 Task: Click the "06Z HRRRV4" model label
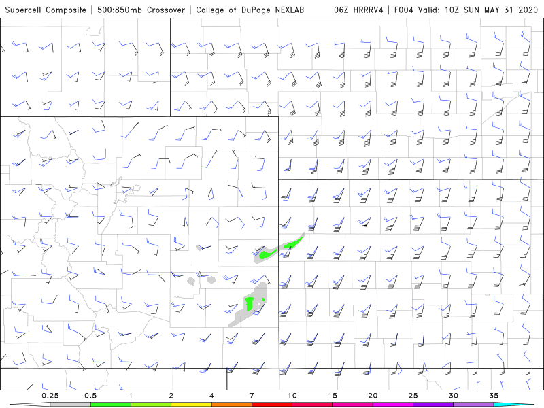point(358,10)
